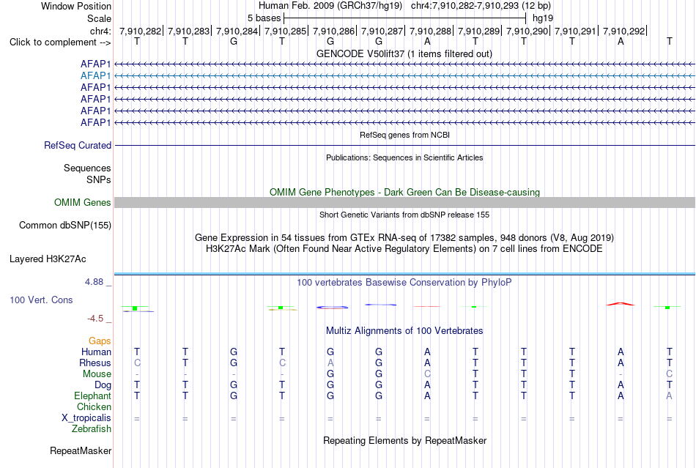Viewport: 696px width, 468px height.
Task: Click the OMIM Genes track label
Action: point(82,203)
